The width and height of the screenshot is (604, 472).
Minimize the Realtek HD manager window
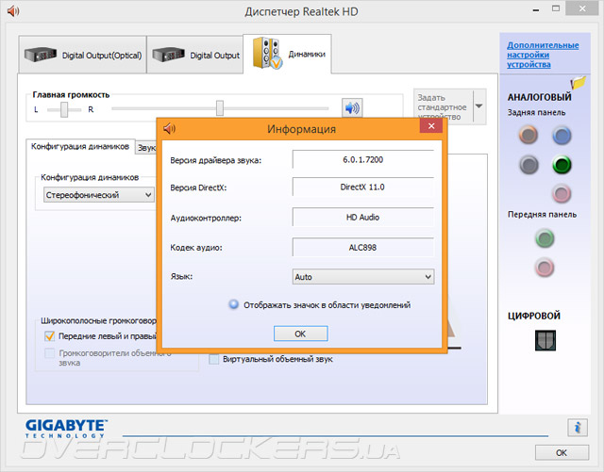pos(536,9)
